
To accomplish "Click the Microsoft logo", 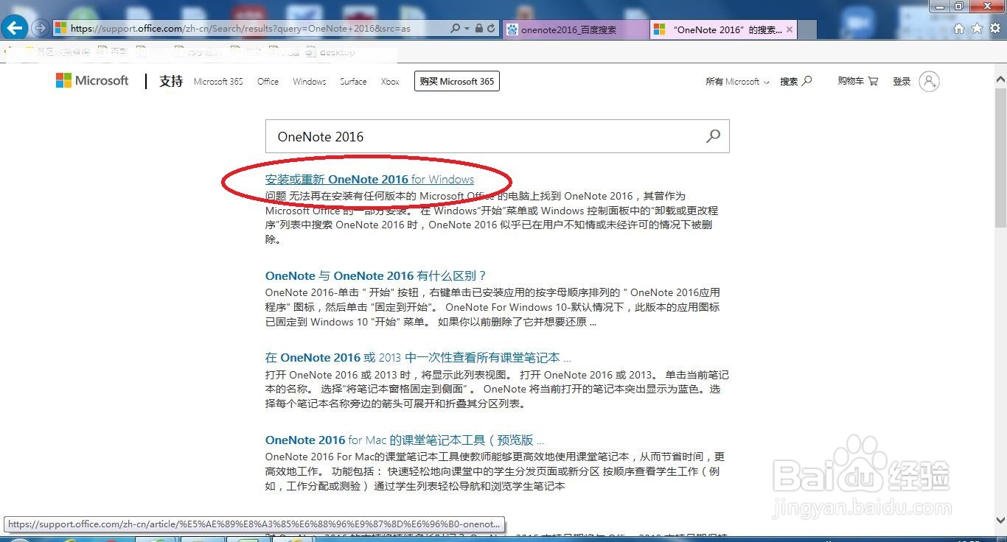I will 92,81.
